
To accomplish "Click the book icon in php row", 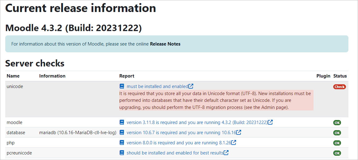I will point(122,143).
